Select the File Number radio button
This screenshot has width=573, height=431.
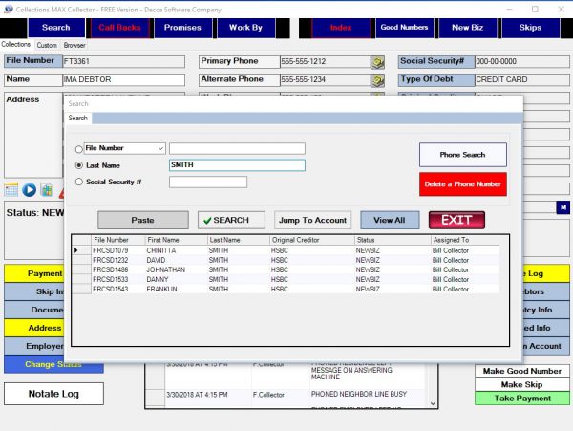[x=78, y=149]
